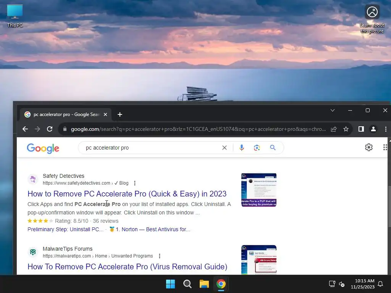
Task: Click the 'Rating: 8.5/10 · 36 reviews' text
Action: tap(87, 221)
